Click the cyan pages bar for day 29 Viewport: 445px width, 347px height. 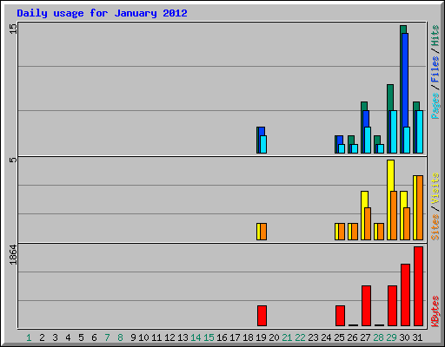point(394,132)
